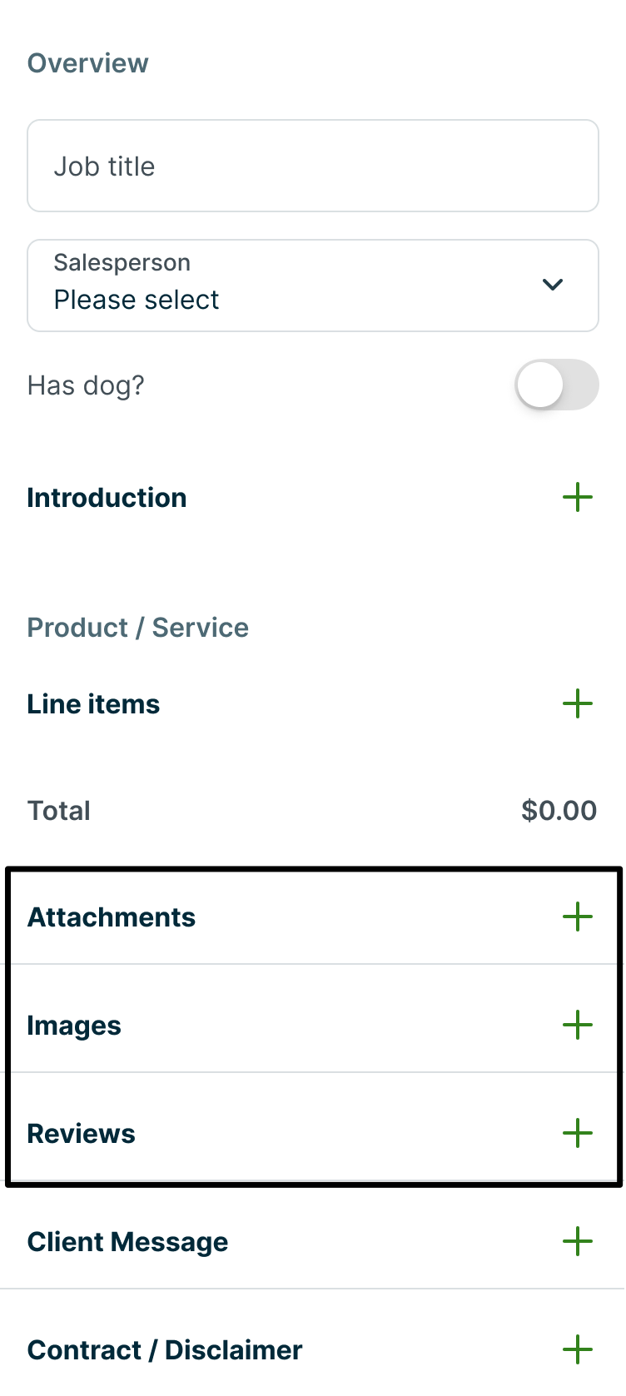Select the Client Message heading
The image size is (626, 1396).
tap(127, 1242)
